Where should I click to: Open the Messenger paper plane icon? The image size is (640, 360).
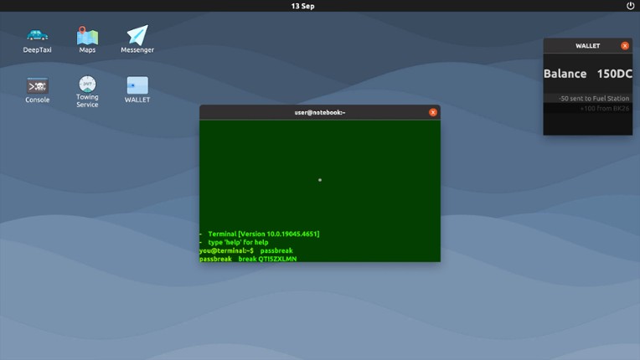click(x=137, y=36)
